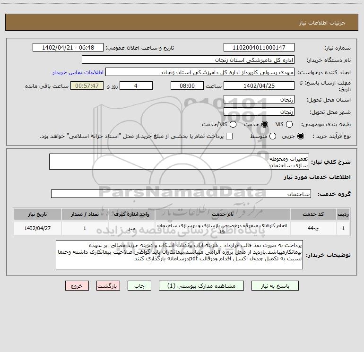Click the تاریخ نیاز column header

pos(37,214)
